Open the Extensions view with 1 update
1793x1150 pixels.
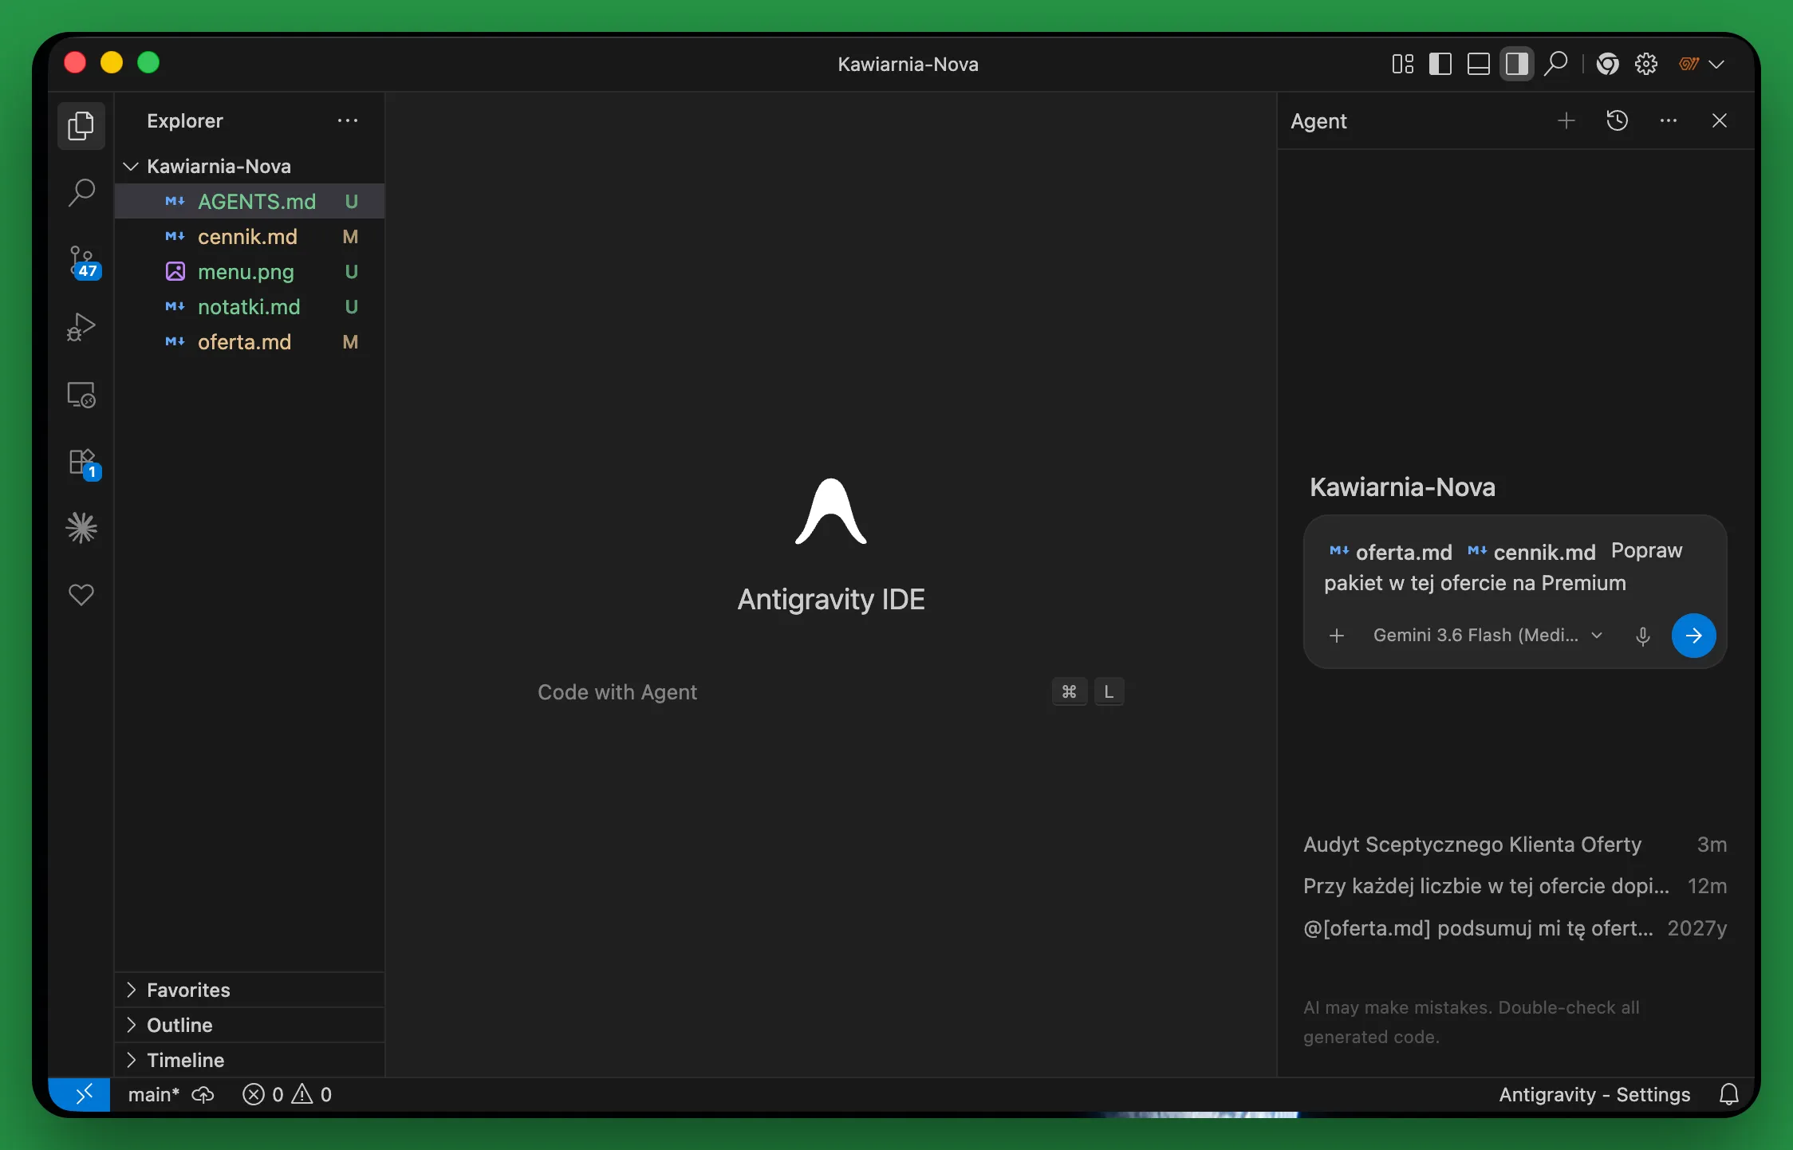pos(81,463)
